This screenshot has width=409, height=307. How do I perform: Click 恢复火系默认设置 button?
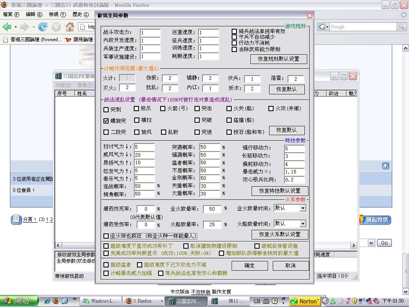pyautogui.click(x=280, y=234)
